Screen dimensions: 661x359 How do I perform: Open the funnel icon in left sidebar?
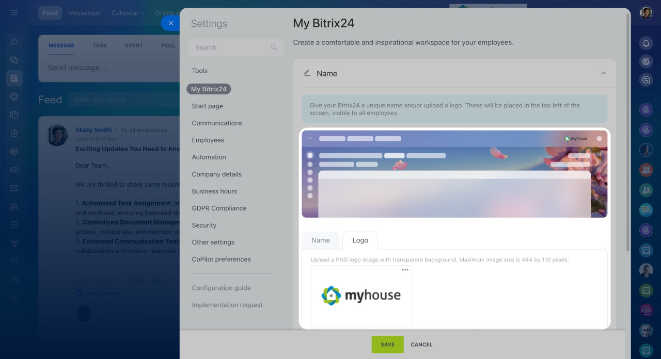pyautogui.click(x=14, y=243)
